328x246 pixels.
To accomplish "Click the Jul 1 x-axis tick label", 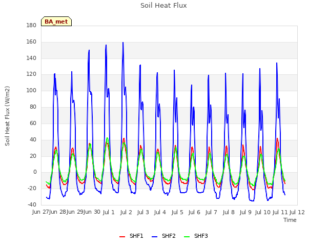I will [109, 212].
